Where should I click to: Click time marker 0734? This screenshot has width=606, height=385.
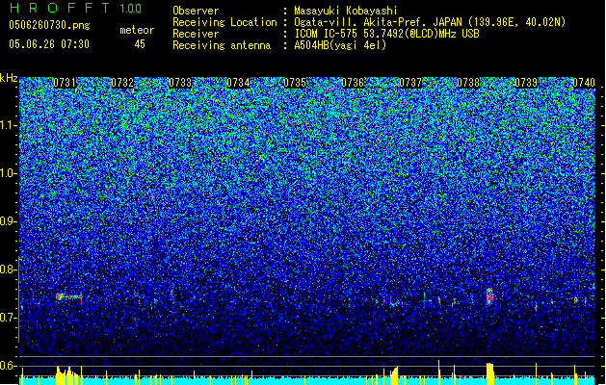(x=238, y=83)
